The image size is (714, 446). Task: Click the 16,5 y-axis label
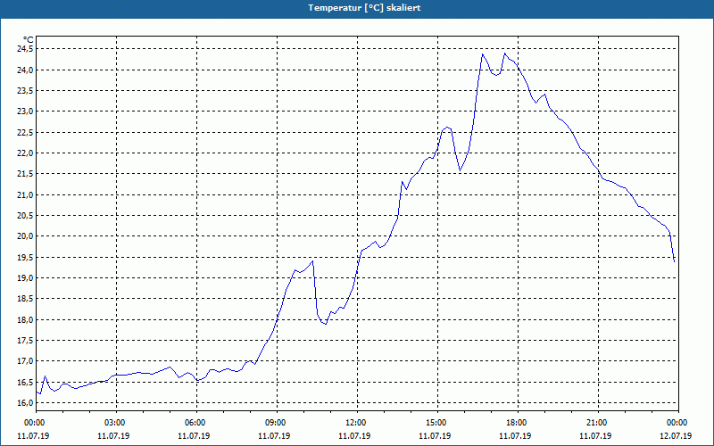25,382
